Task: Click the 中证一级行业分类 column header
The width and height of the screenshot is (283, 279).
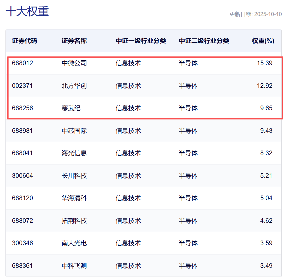Action: 141,41
